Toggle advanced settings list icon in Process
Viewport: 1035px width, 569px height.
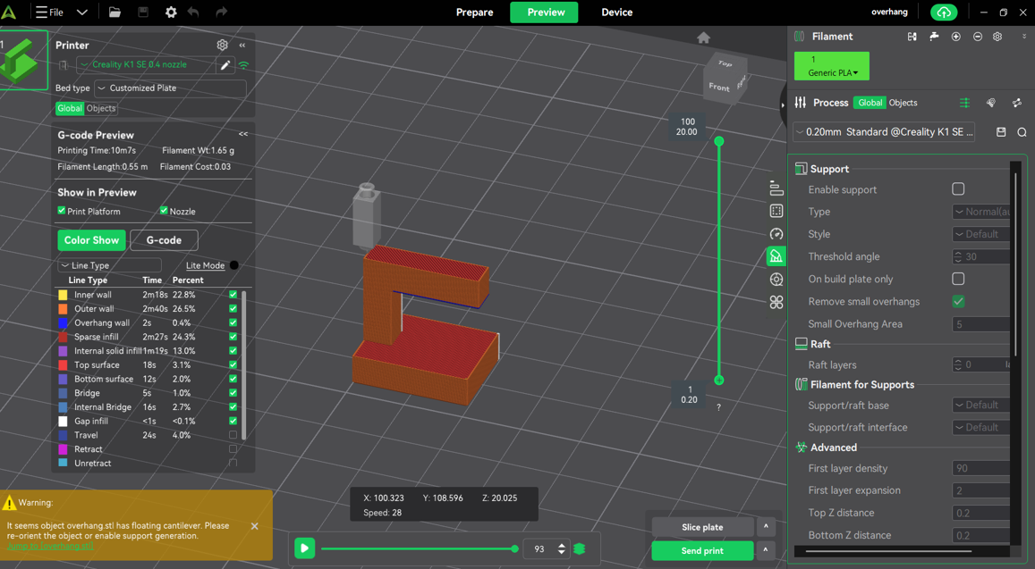point(964,103)
